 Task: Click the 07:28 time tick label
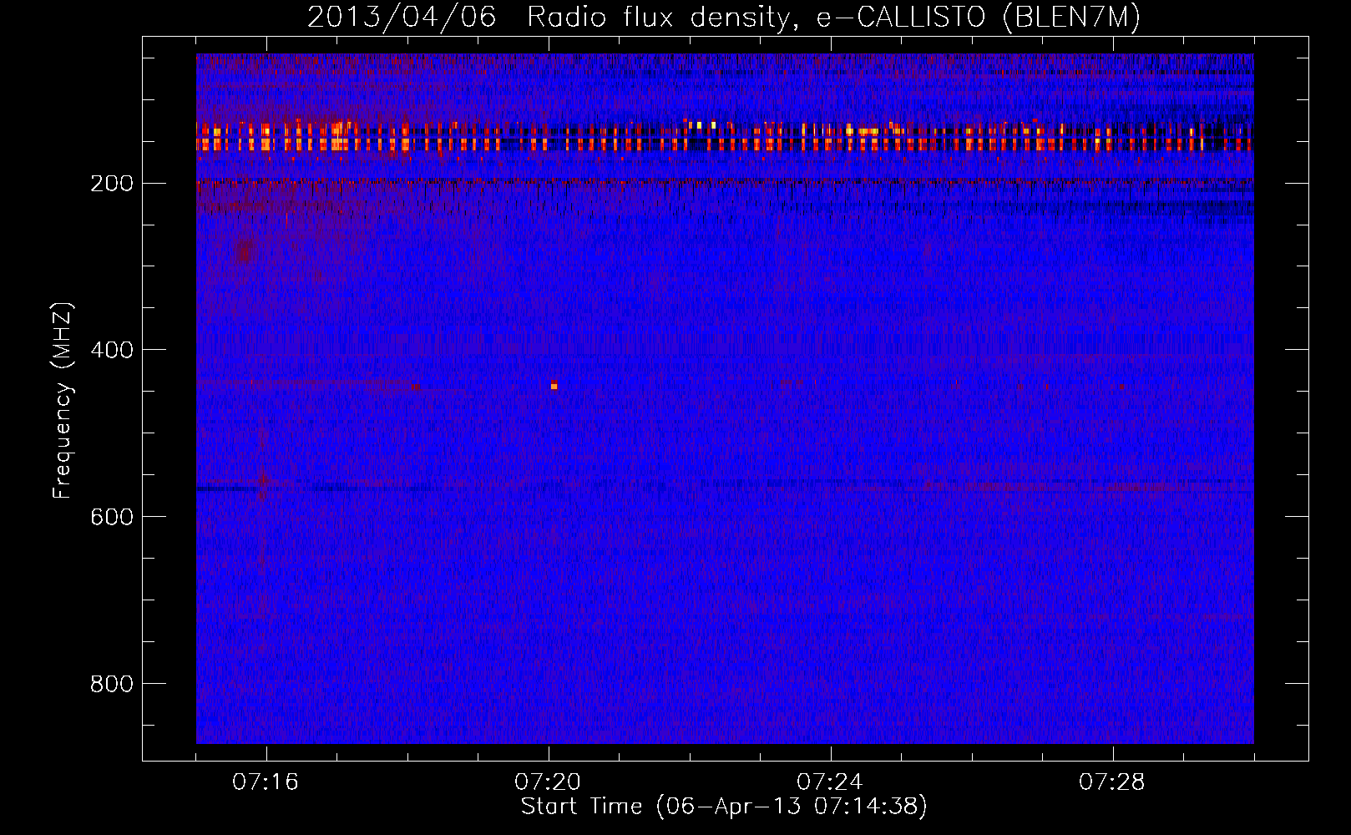(x=1112, y=782)
